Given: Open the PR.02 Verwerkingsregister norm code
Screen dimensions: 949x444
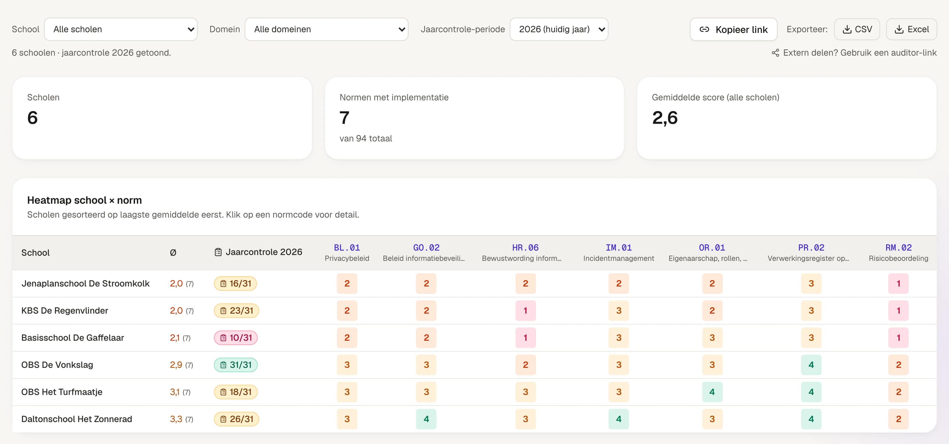Looking at the screenshot, I should pyautogui.click(x=811, y=248).
